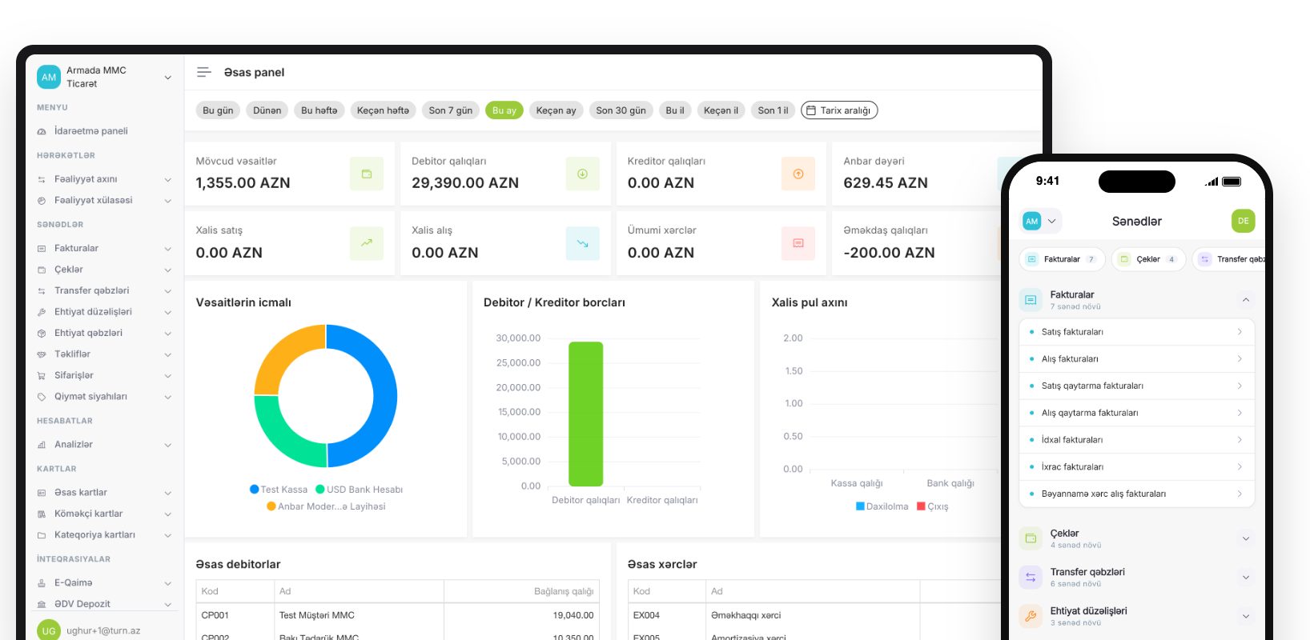The width and height of the screenshot is (1310, 640).
Task: Click the Ümumi xərclər receipt icon
Action: click(x=798, y=243)
